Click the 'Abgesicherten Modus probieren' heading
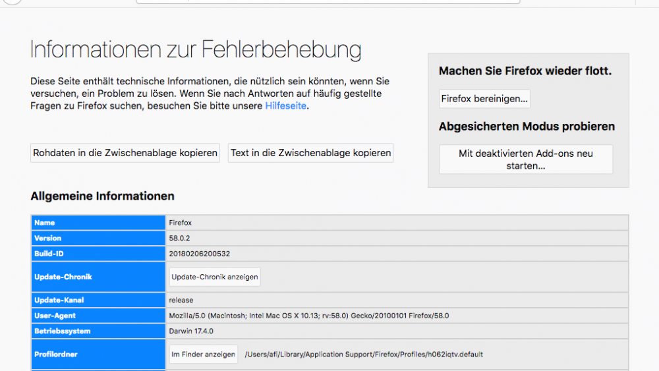The width and height of the screenshot is (659, 371). (x=527, y=127)
